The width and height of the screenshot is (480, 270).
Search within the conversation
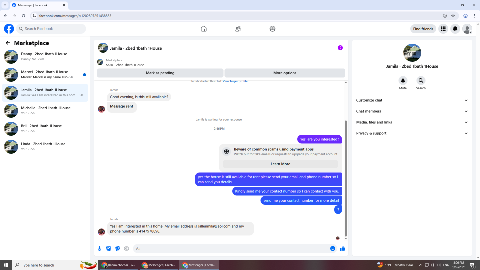pos(421,80)
